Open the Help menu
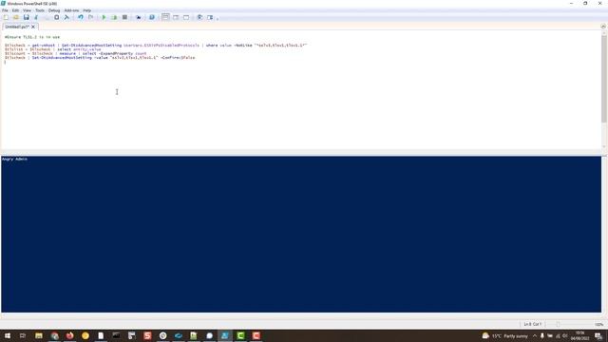This screenshot has height=342, width=608. [86, 10]
